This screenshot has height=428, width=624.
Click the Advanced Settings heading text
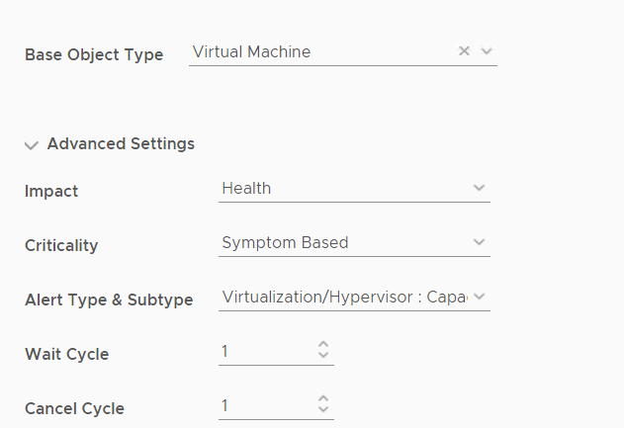(x=121, y=144)
